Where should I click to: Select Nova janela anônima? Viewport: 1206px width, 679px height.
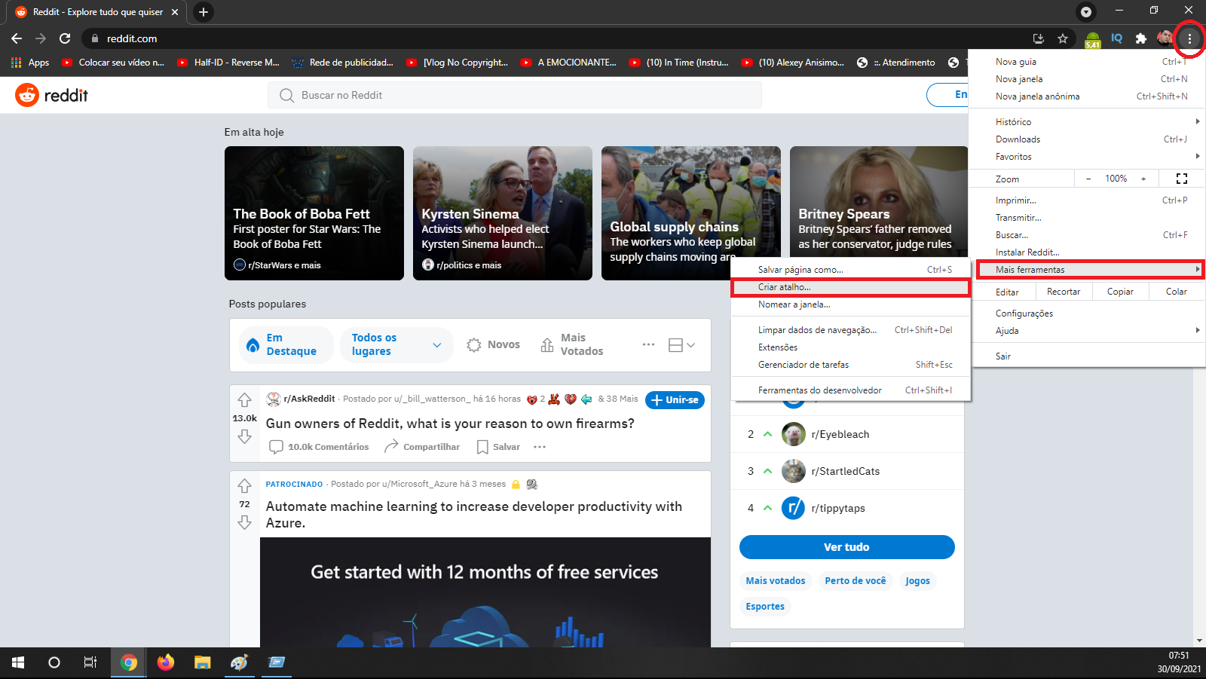(1088, 96)
